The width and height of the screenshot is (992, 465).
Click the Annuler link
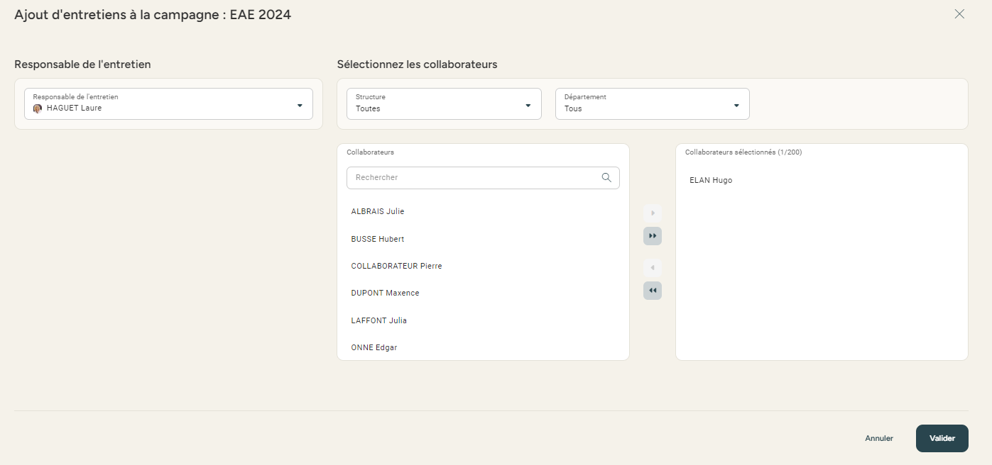[x=878, y=438]
